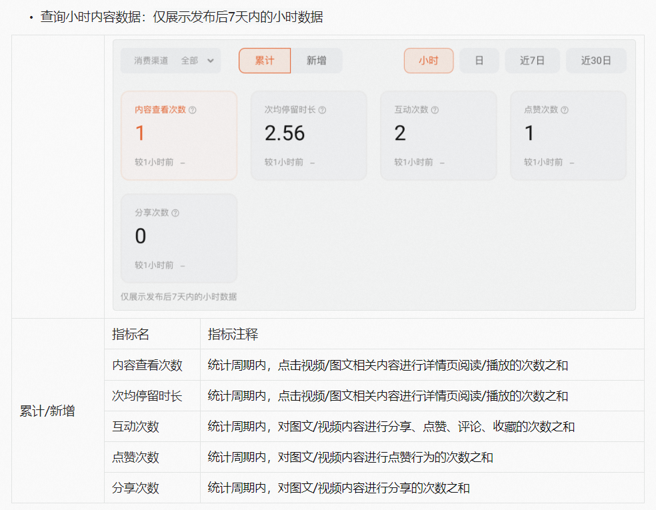The image size is (656, 510).
Task: Select the 内容查看次数 metric card
Action: 179,135
